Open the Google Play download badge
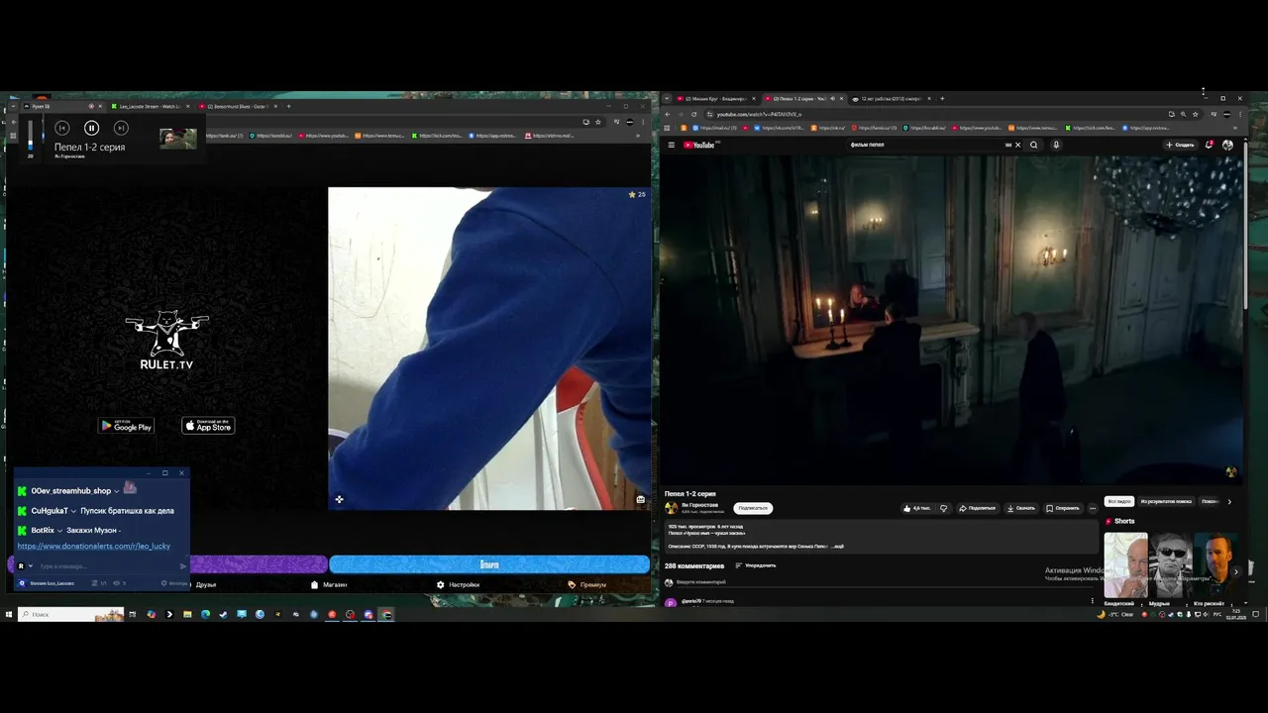This screenshot has height=713, width=1268. coord(126,426)
